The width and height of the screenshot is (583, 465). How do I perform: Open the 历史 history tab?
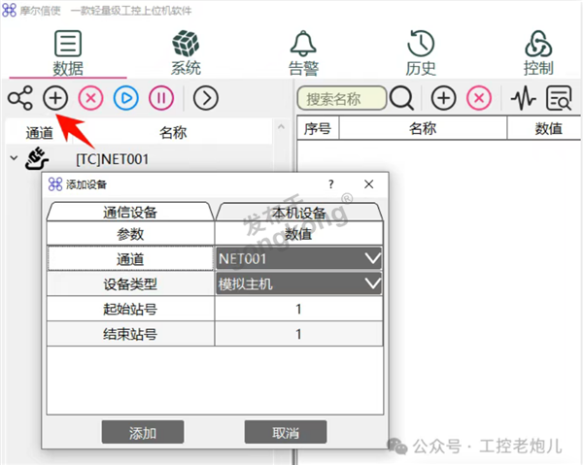pyautogui.click(x=421, y=52)
